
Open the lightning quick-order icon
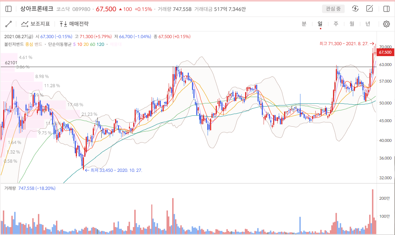[x=355, y=9]
